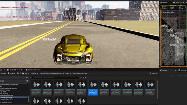Toggle Show Cell Coords in World Partition
The height and width of the screenshot is (105, 187).
pos(181,7)
